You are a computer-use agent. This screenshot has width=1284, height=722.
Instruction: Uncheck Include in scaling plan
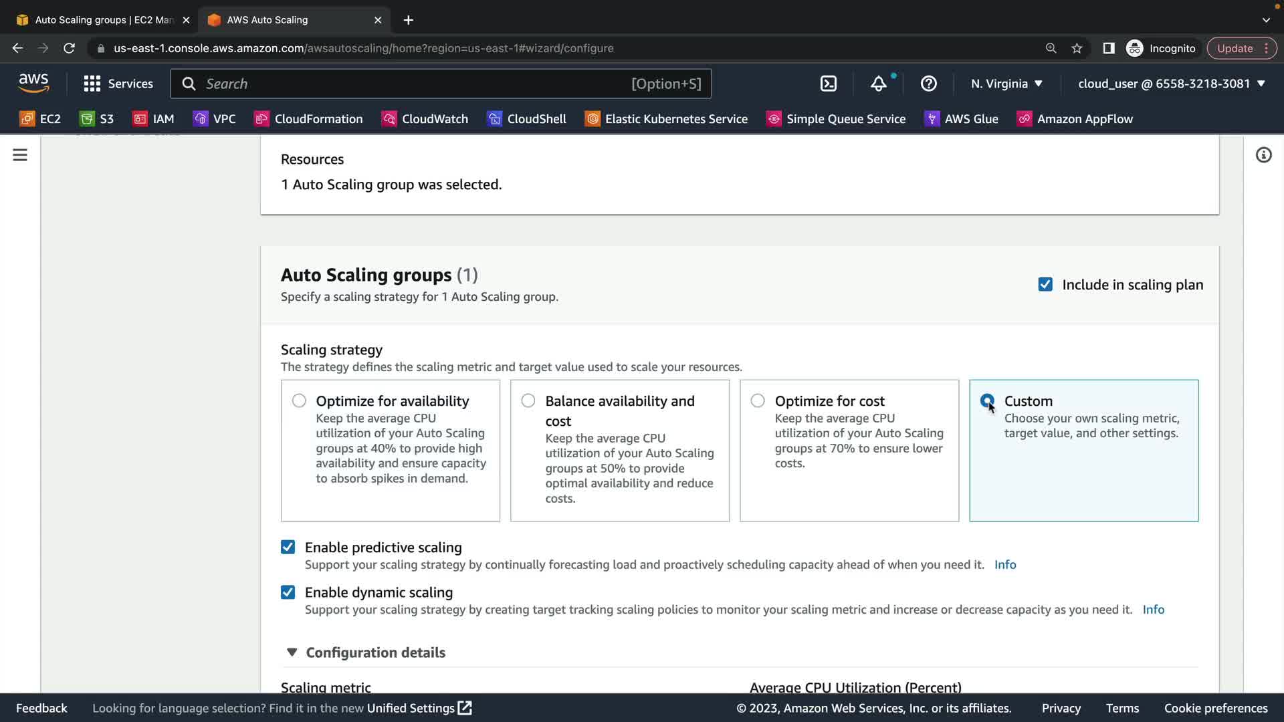coord(1045,285)
